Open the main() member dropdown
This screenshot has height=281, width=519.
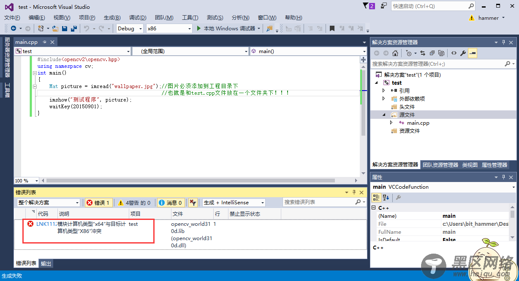[308, 51]
